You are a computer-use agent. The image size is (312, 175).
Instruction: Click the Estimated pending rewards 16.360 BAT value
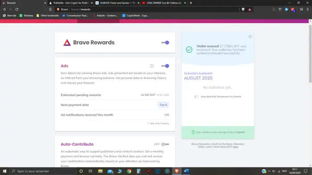148,95
